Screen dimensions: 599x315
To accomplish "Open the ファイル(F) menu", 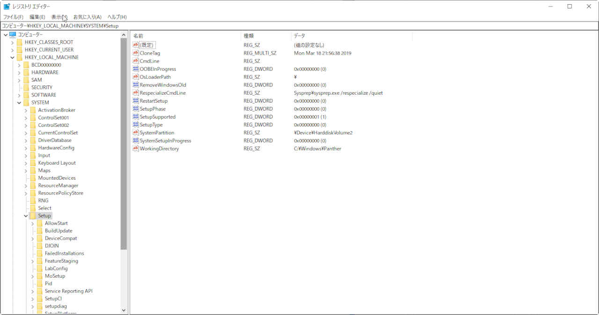I will [x=13, y=17].
